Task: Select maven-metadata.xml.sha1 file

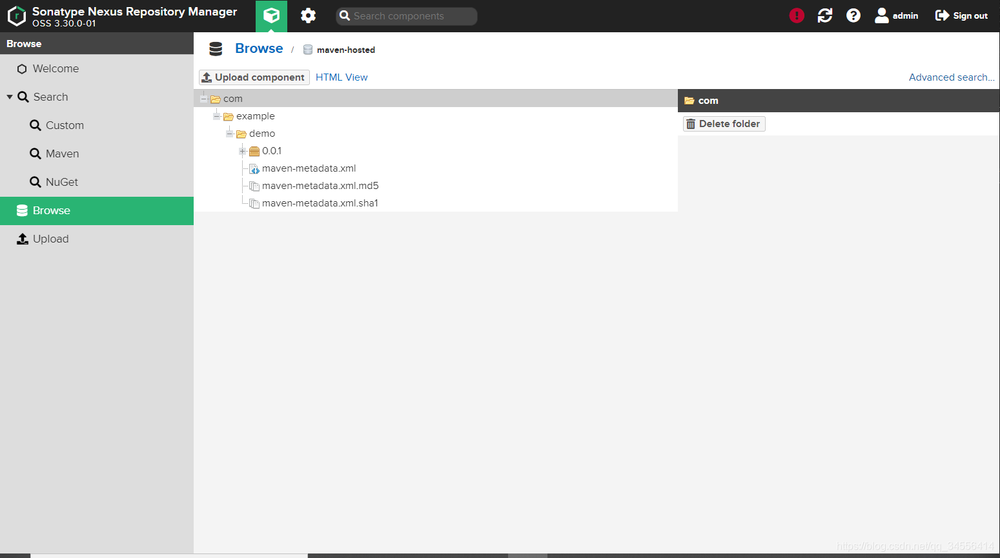Action: pyautogui.click(x=320, y=203)
